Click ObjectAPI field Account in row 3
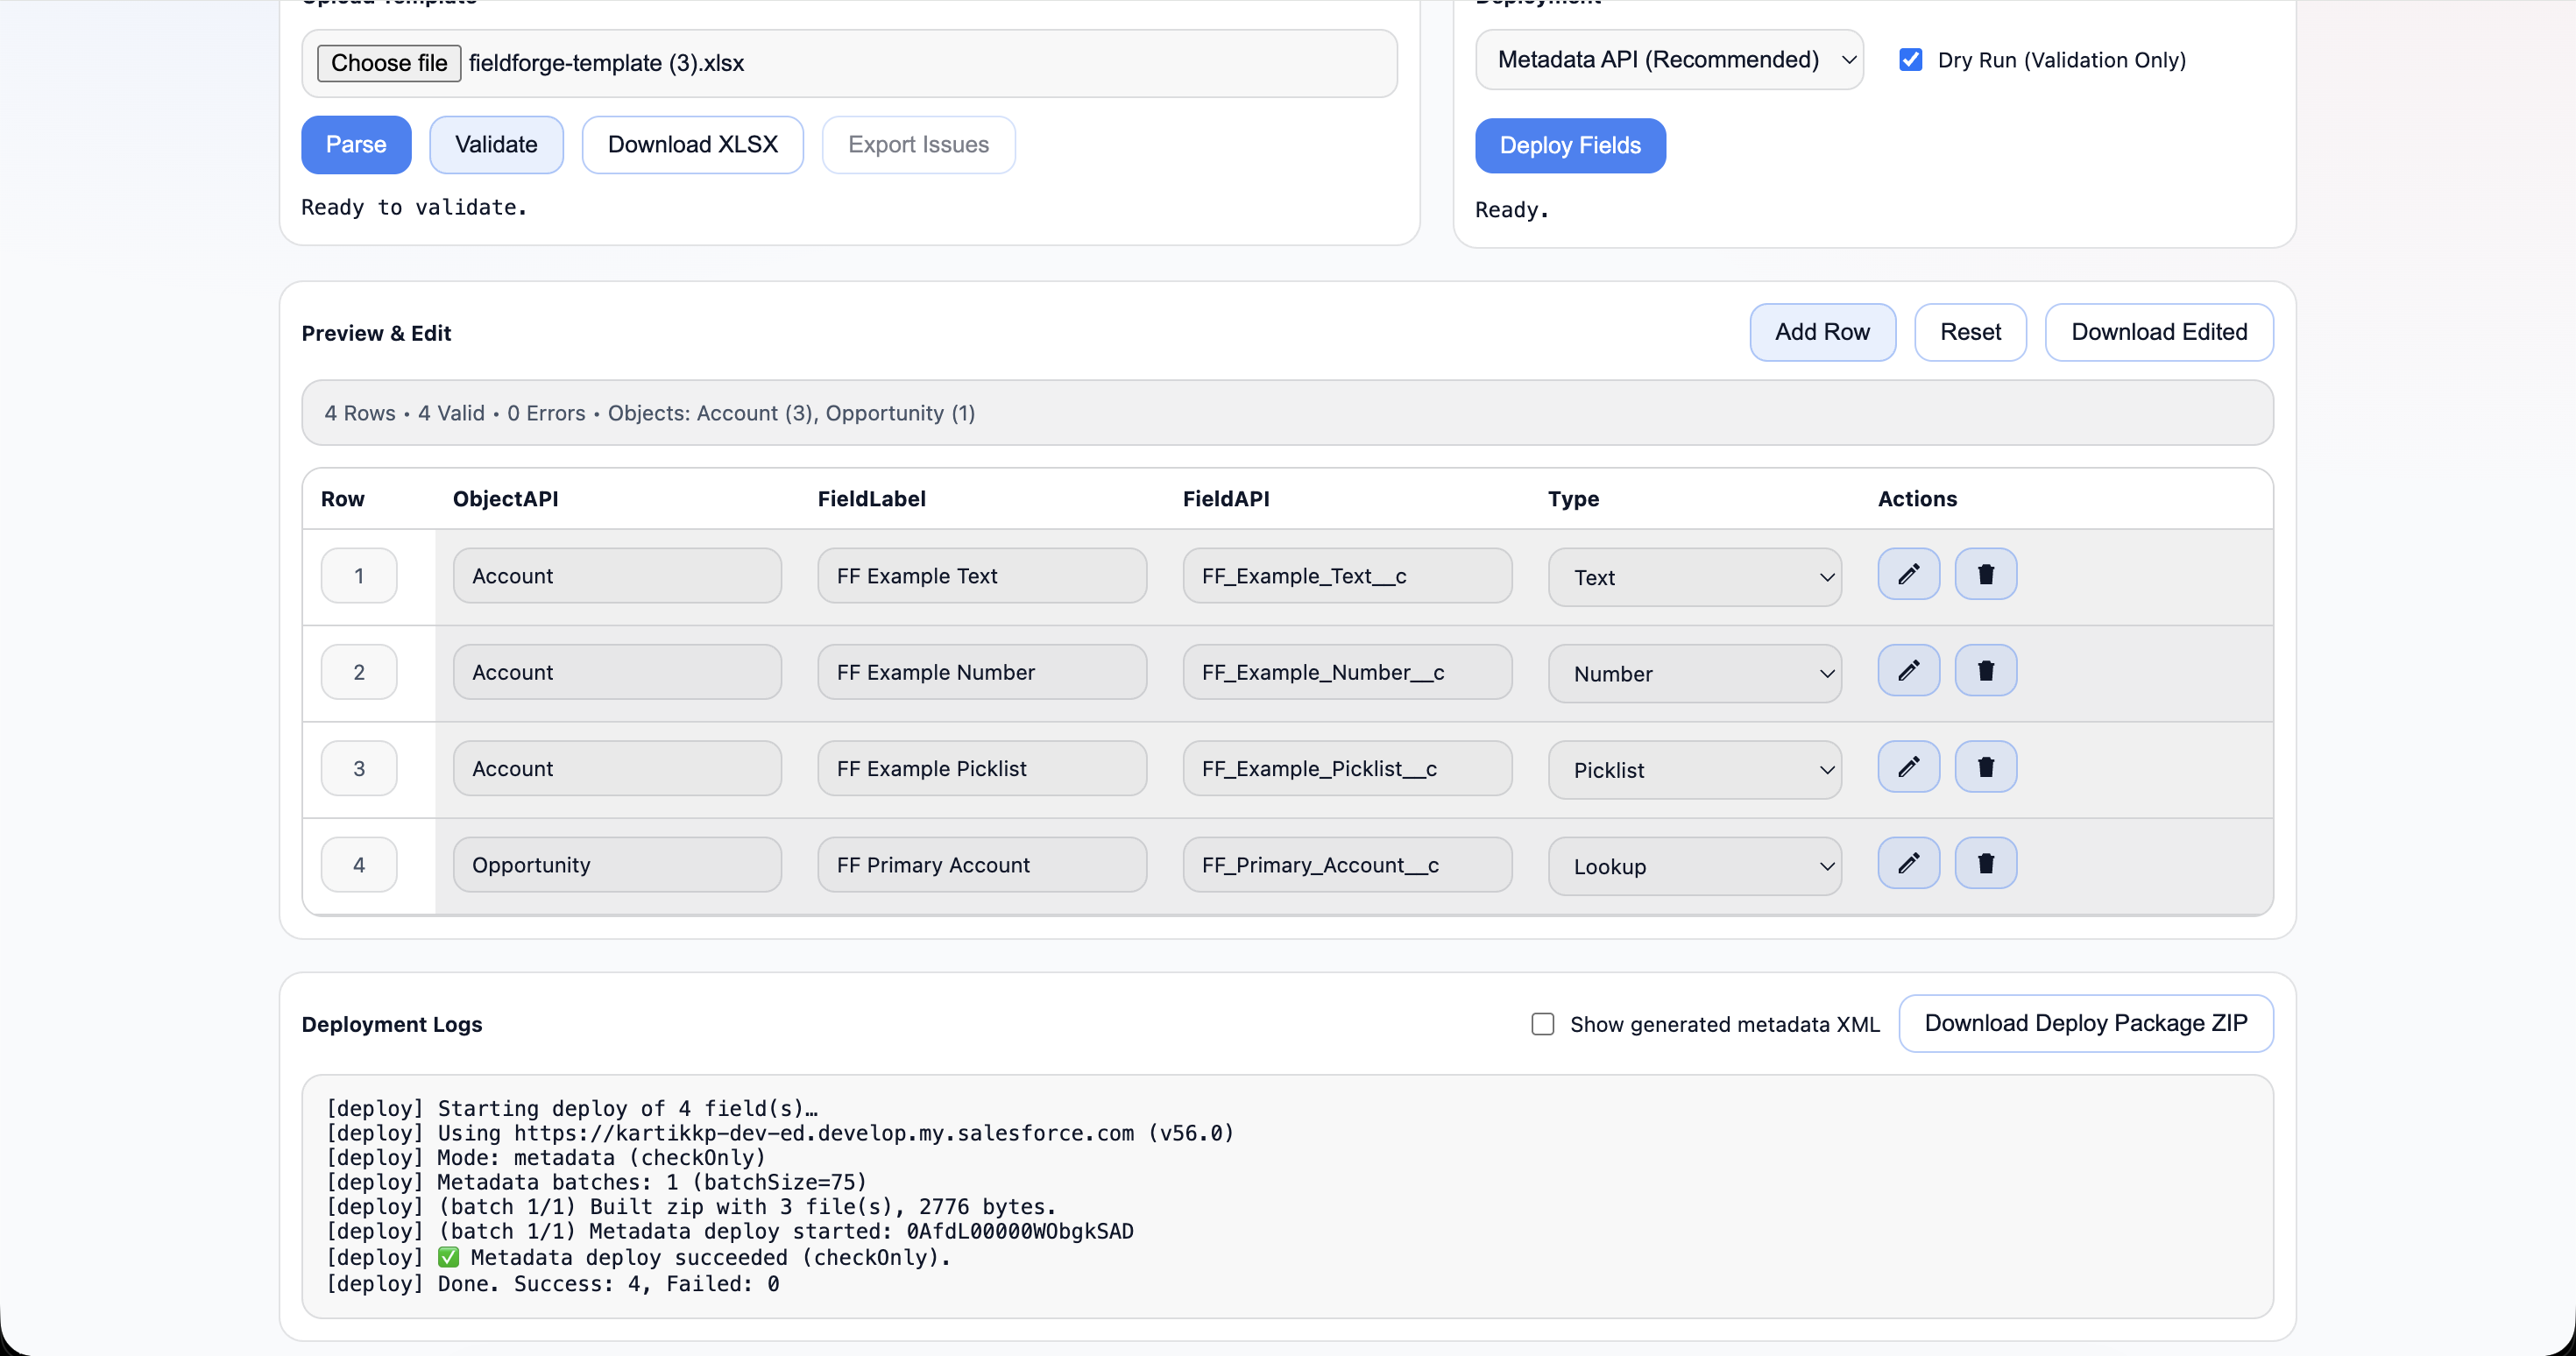 [x=617, y=768]
